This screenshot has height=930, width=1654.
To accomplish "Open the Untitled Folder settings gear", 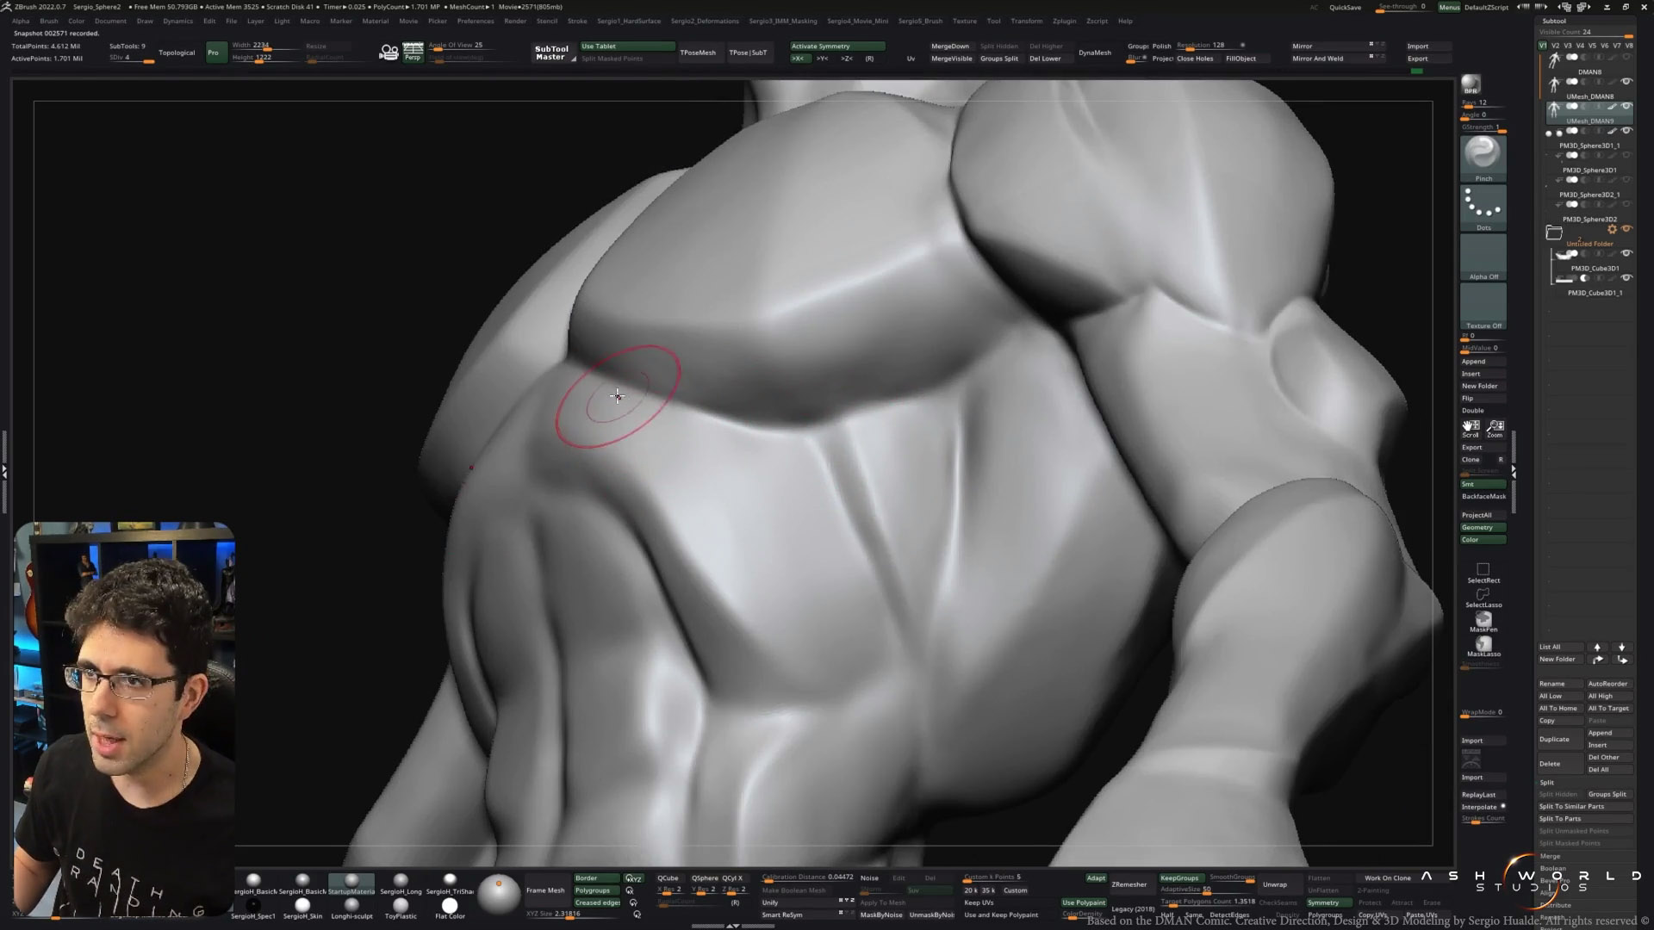I will coord(1612,230).
